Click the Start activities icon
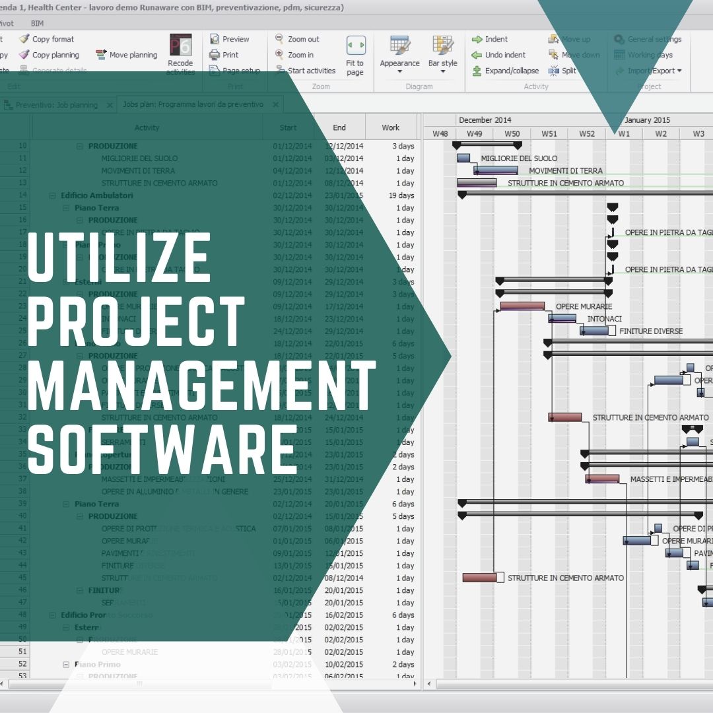This screenshot has height=713, width=713. [279, 71]
